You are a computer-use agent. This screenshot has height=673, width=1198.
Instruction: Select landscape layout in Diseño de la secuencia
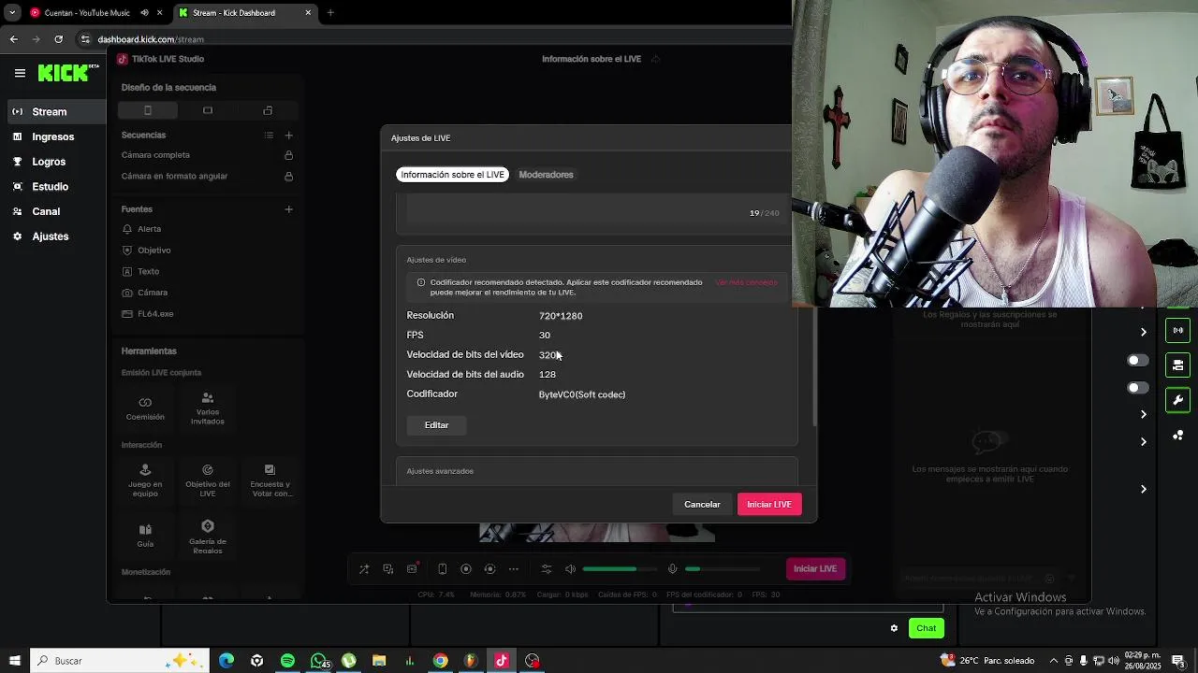tap(208, 110)
